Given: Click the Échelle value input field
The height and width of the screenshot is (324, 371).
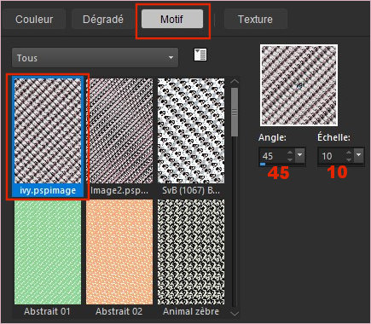Looking at the screenshot, I should (332, 156).
